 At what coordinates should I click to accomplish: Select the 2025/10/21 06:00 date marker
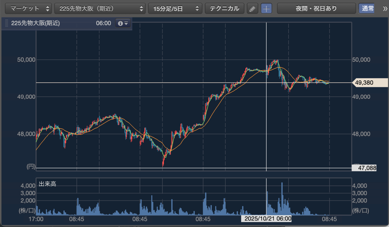[x=266, y=219]
